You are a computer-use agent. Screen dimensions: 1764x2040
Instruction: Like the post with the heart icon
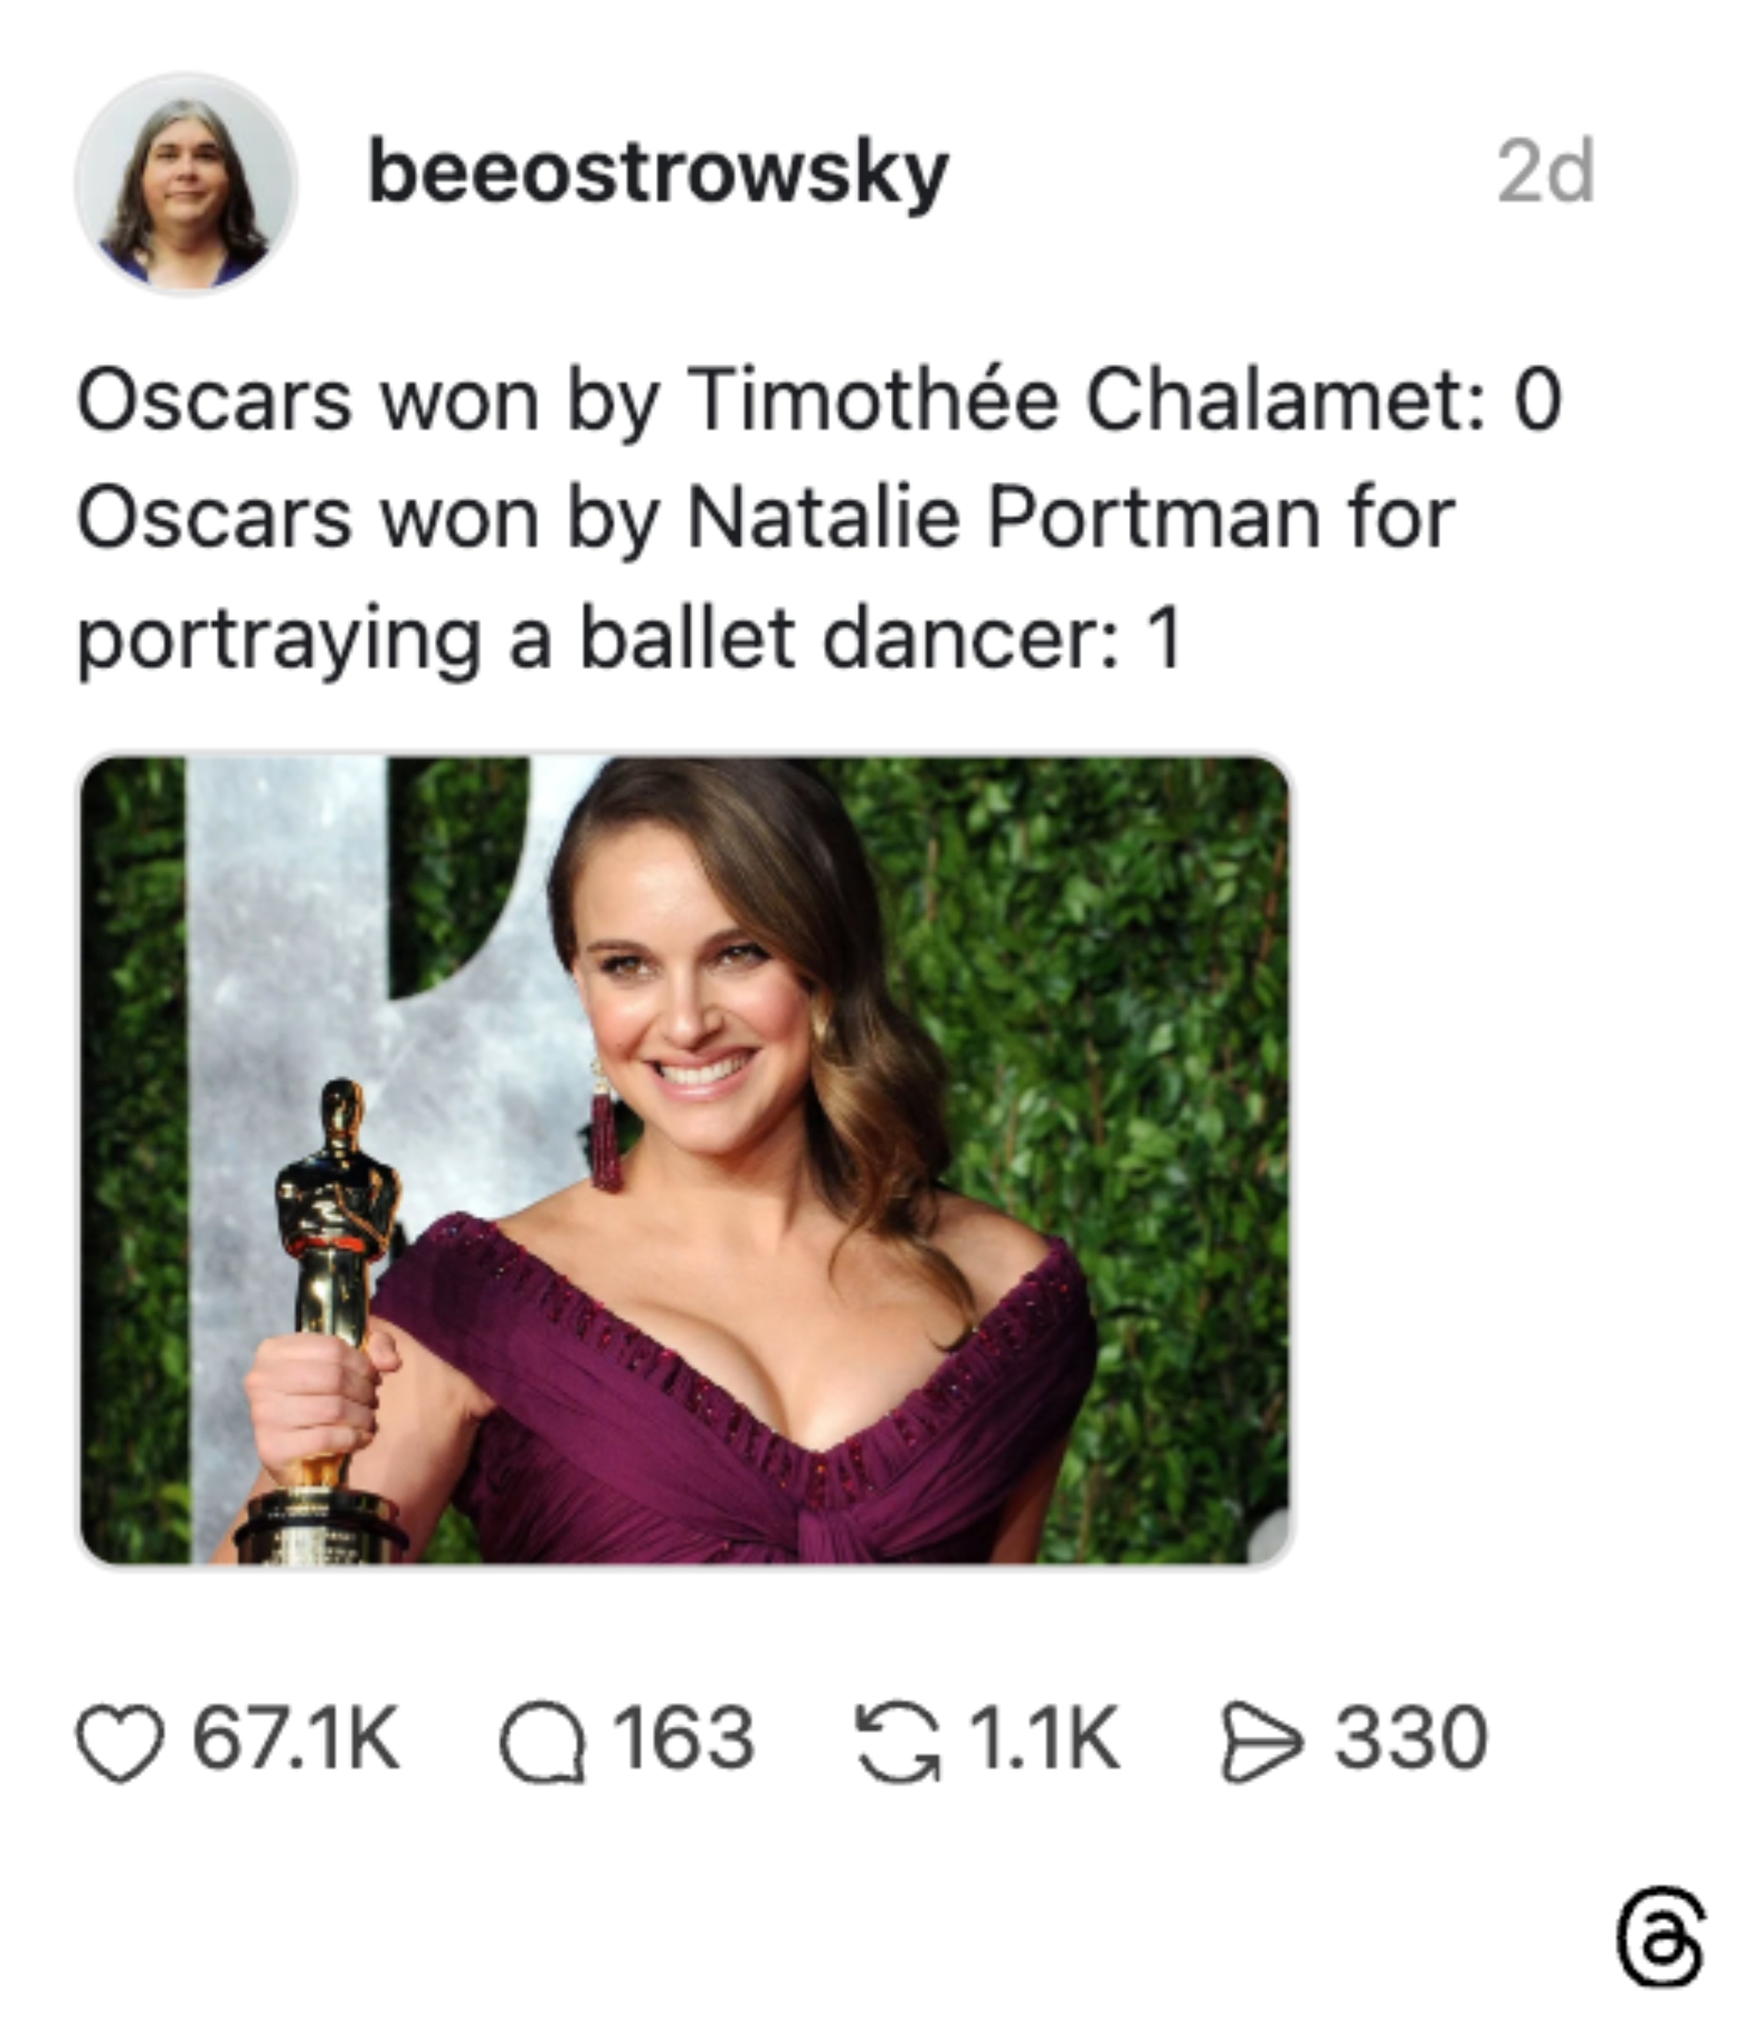click(x=120, y=1742)
